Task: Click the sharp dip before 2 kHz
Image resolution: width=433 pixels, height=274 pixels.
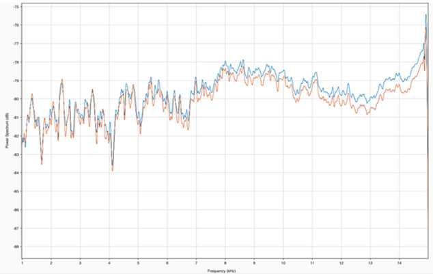Action: pos(42,164)
